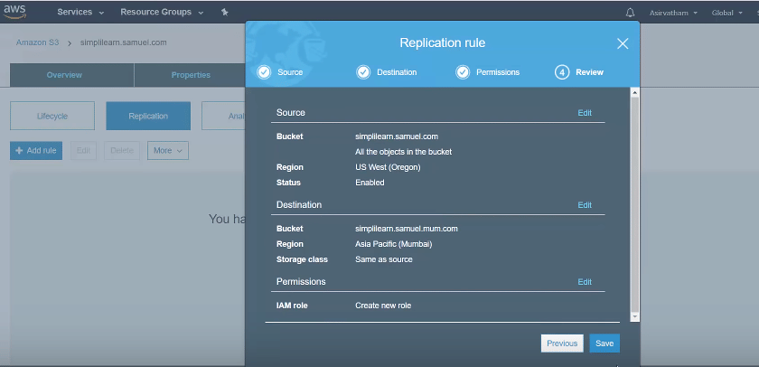759x367 pixels.
Task: Click the simplilearn.samuel.com breadcrumb
Action: point(124,42)
